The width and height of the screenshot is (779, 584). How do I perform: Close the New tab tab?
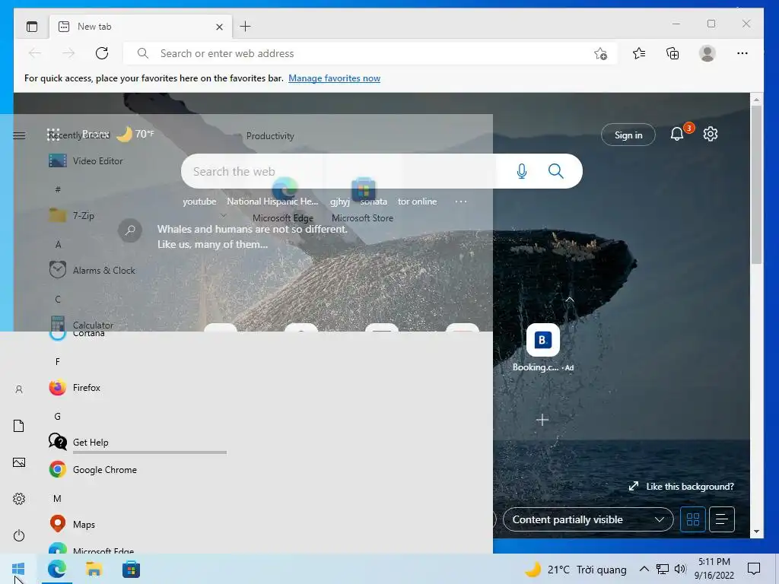(x=219, y=27)
